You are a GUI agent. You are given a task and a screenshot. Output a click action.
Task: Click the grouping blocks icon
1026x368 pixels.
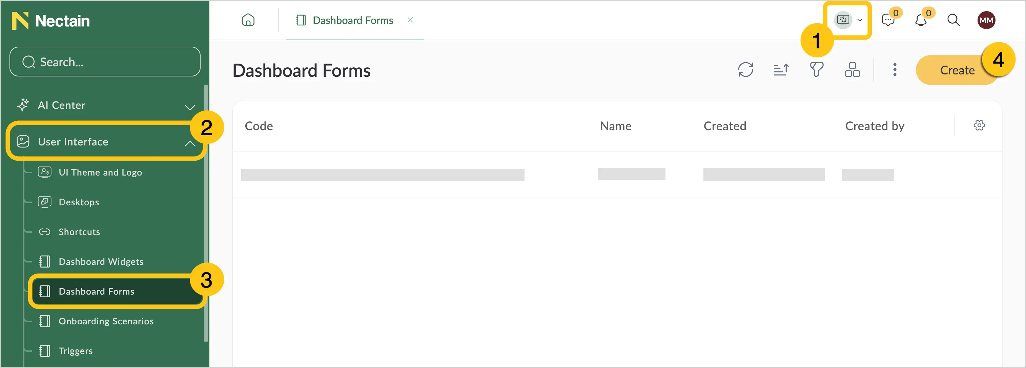click(x=852, y=70)
